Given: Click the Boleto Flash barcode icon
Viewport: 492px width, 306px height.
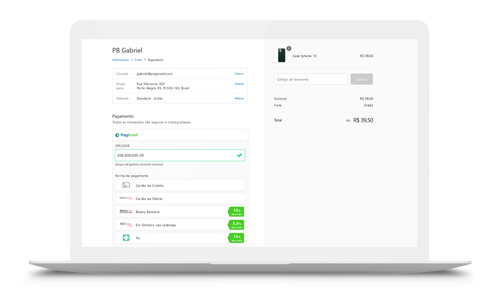Looking at the screenshot, I should 126,212.
